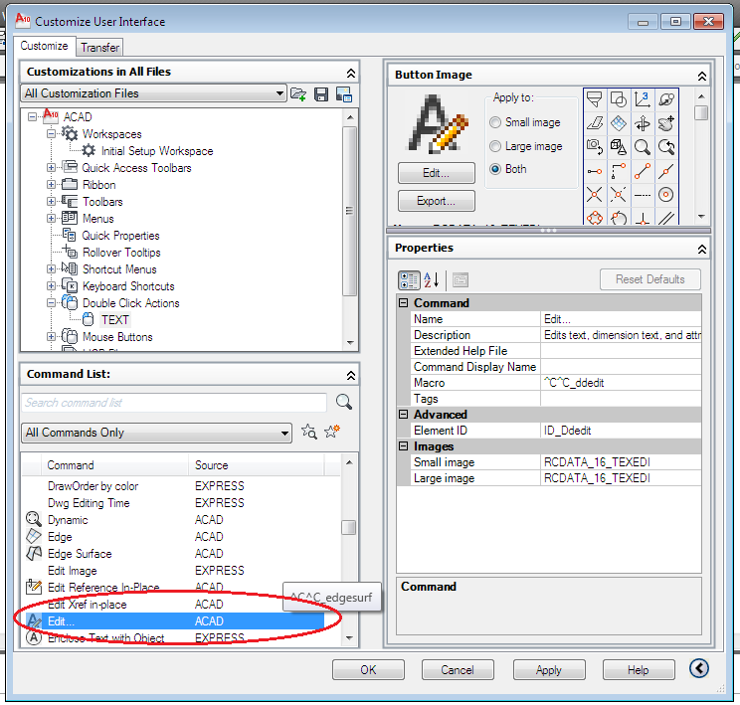The height and width of the screenshot is (705, 740).
Task: Select Rollover Tooltips in the tree
Action: coord(121,253)
